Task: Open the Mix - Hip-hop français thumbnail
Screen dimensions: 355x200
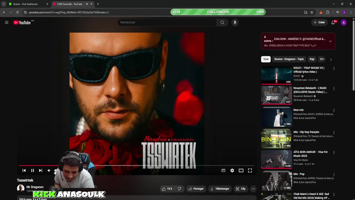Action: 276,139
